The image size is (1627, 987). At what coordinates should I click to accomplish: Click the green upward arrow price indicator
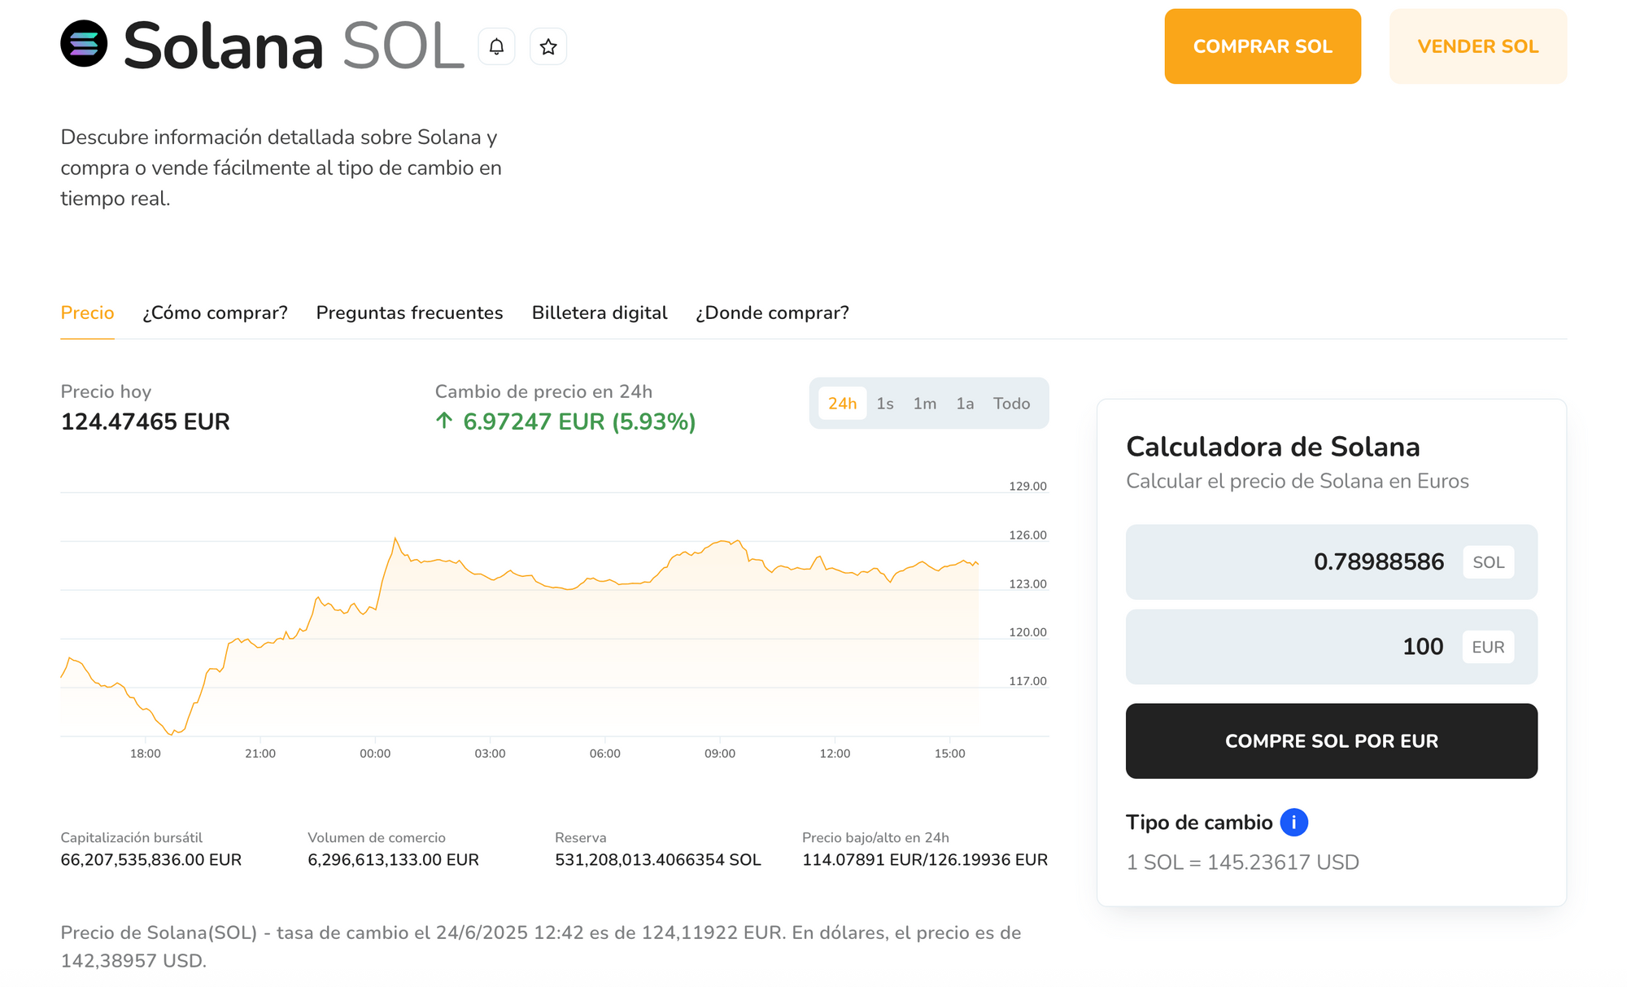[x=443, y=422]
